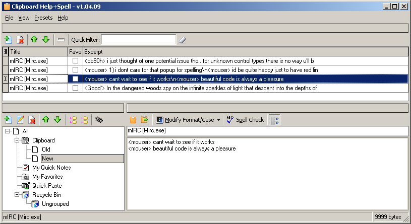
Task: Select the clip row starting with <db90h>
Action: pyautogui.click(x=246, y=61)
